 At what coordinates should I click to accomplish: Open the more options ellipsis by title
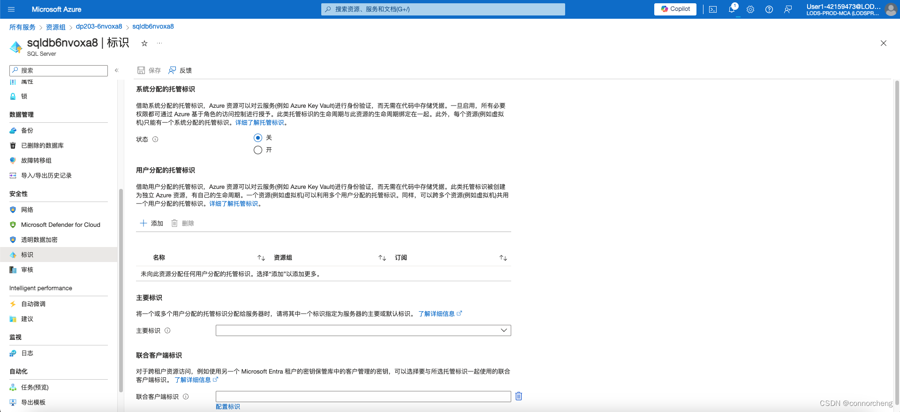[x=159, y=43]
